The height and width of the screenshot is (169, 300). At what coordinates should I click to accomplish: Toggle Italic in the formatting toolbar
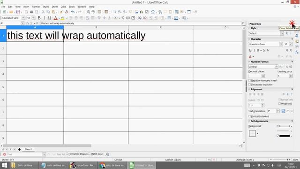click(44, 18)
